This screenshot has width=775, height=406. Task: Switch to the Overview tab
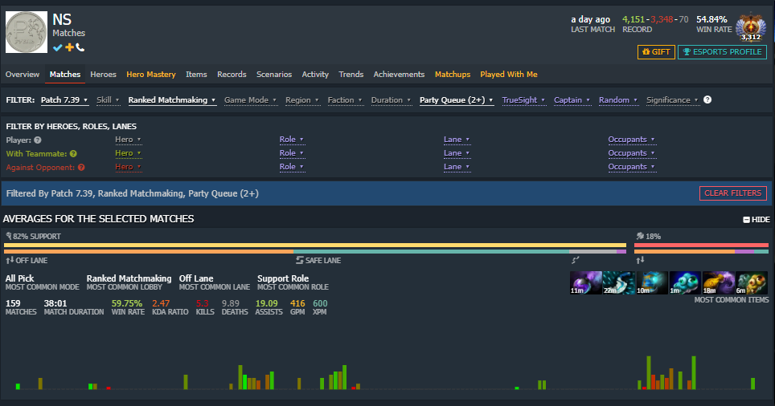[23, 75]
